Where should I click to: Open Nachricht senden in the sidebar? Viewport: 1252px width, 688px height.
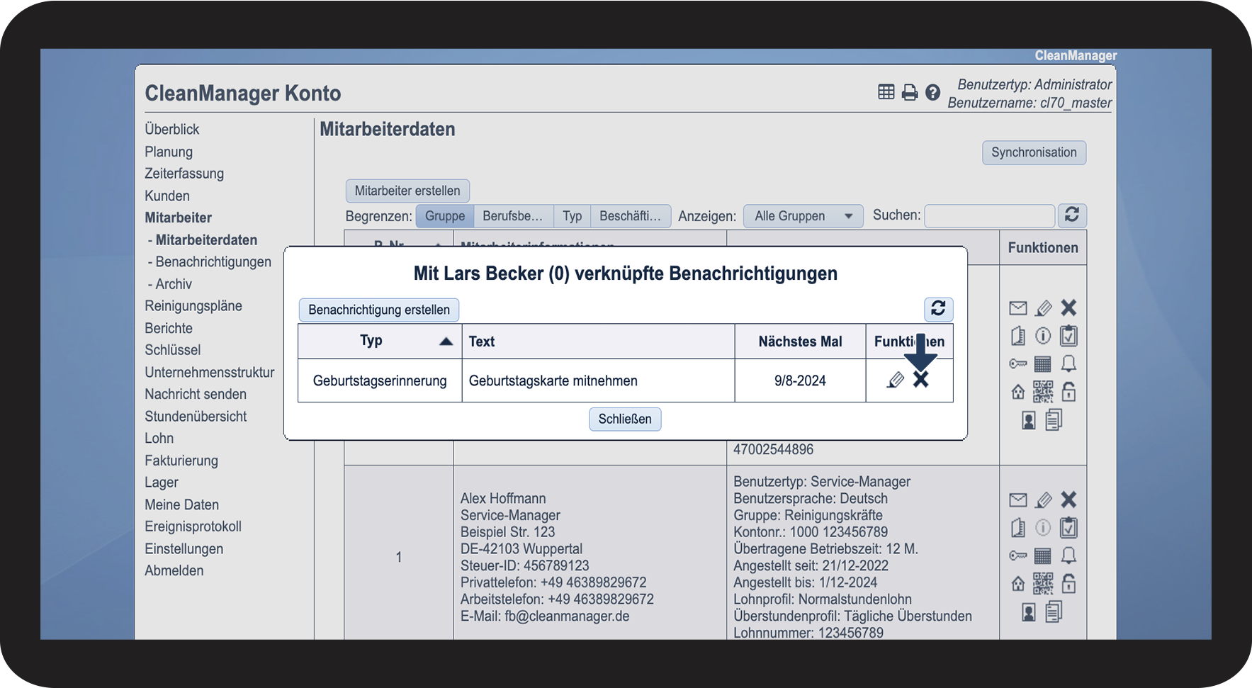point(196,394)
